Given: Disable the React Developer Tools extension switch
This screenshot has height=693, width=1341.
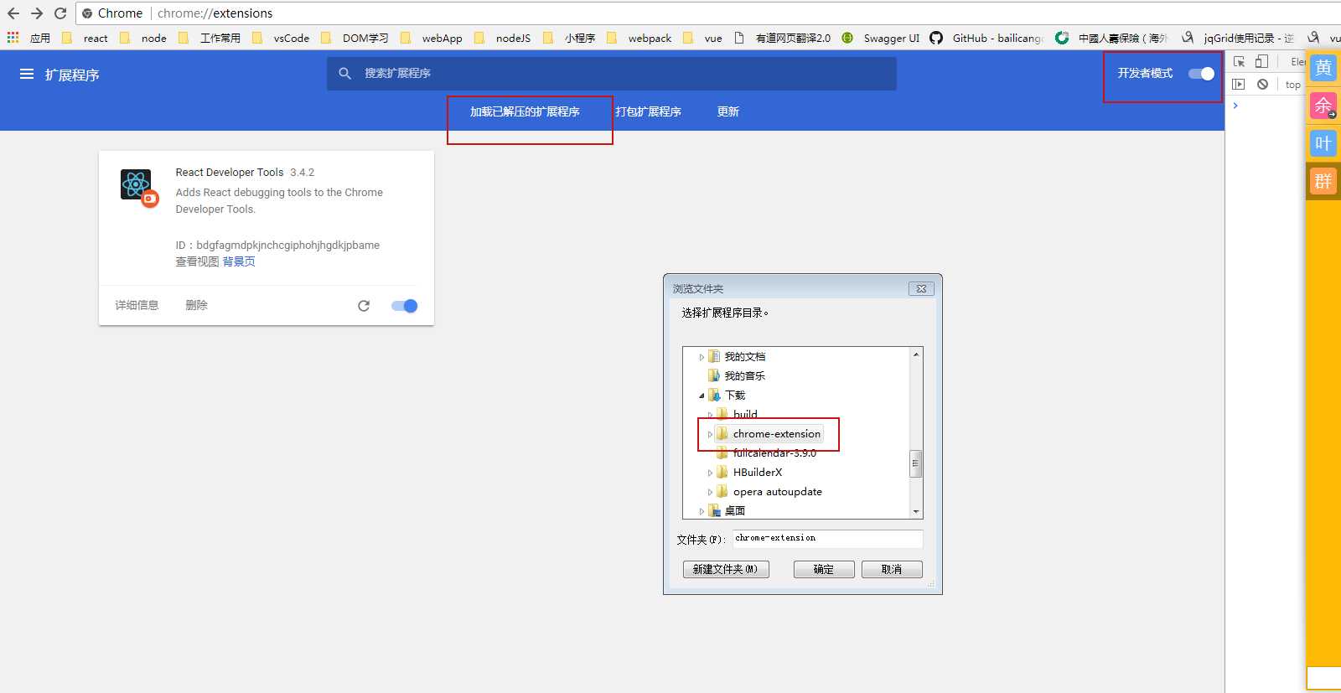Looking at the screenshot, I should pyautogui.click(x=404, y=306).
